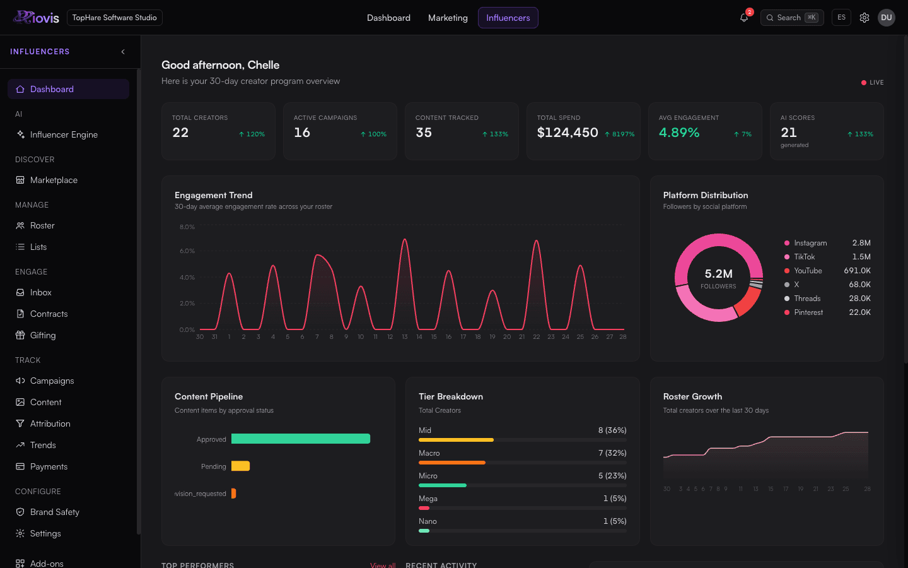Click the Contracts document icon
The width and height of the screenshot is (908, 568).
pyautogui.click(x=20, y=314)
